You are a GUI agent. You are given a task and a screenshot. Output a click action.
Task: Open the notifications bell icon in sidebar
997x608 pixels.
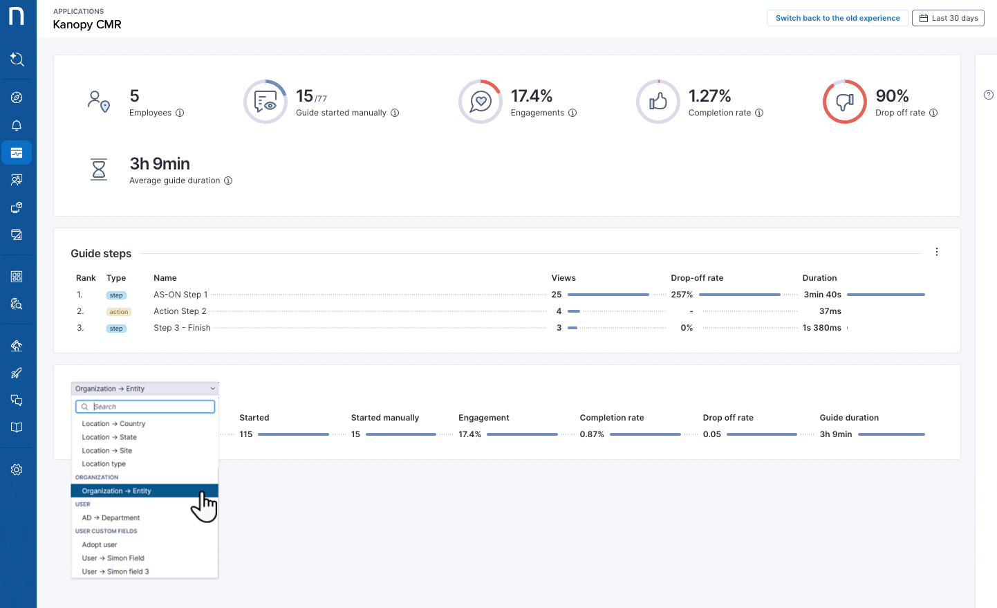pos(17,125)
